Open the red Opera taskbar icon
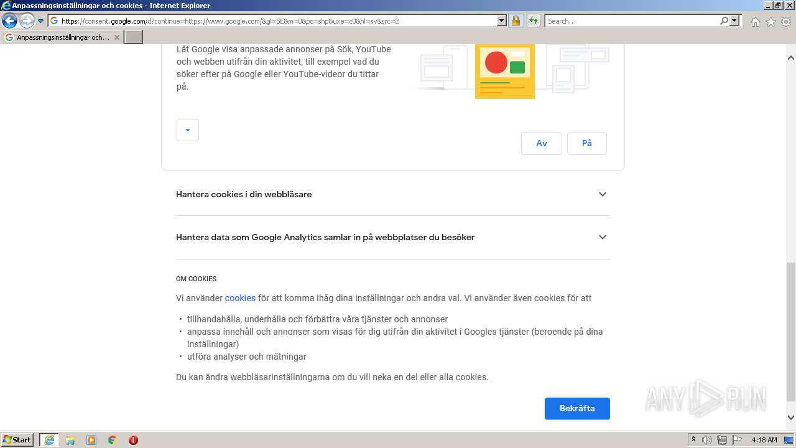 pyautogui.click(x=133, y=440)
